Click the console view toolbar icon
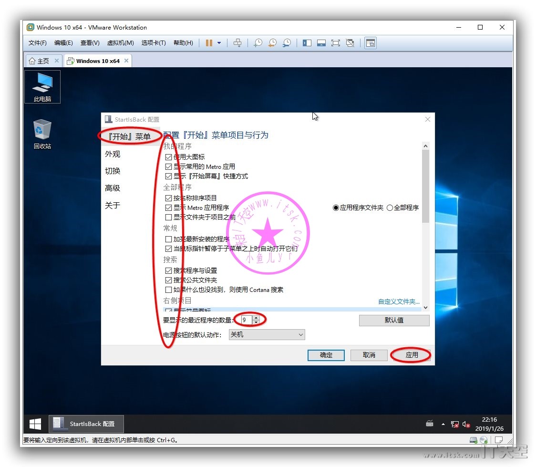 click(371, 43)
